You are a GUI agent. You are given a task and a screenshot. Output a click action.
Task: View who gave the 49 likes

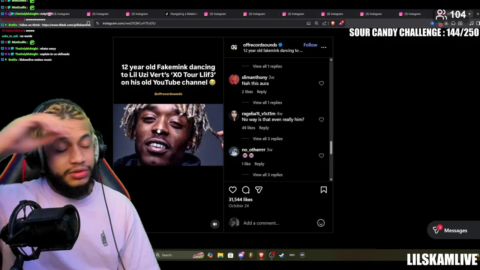[x=248, y=128]
